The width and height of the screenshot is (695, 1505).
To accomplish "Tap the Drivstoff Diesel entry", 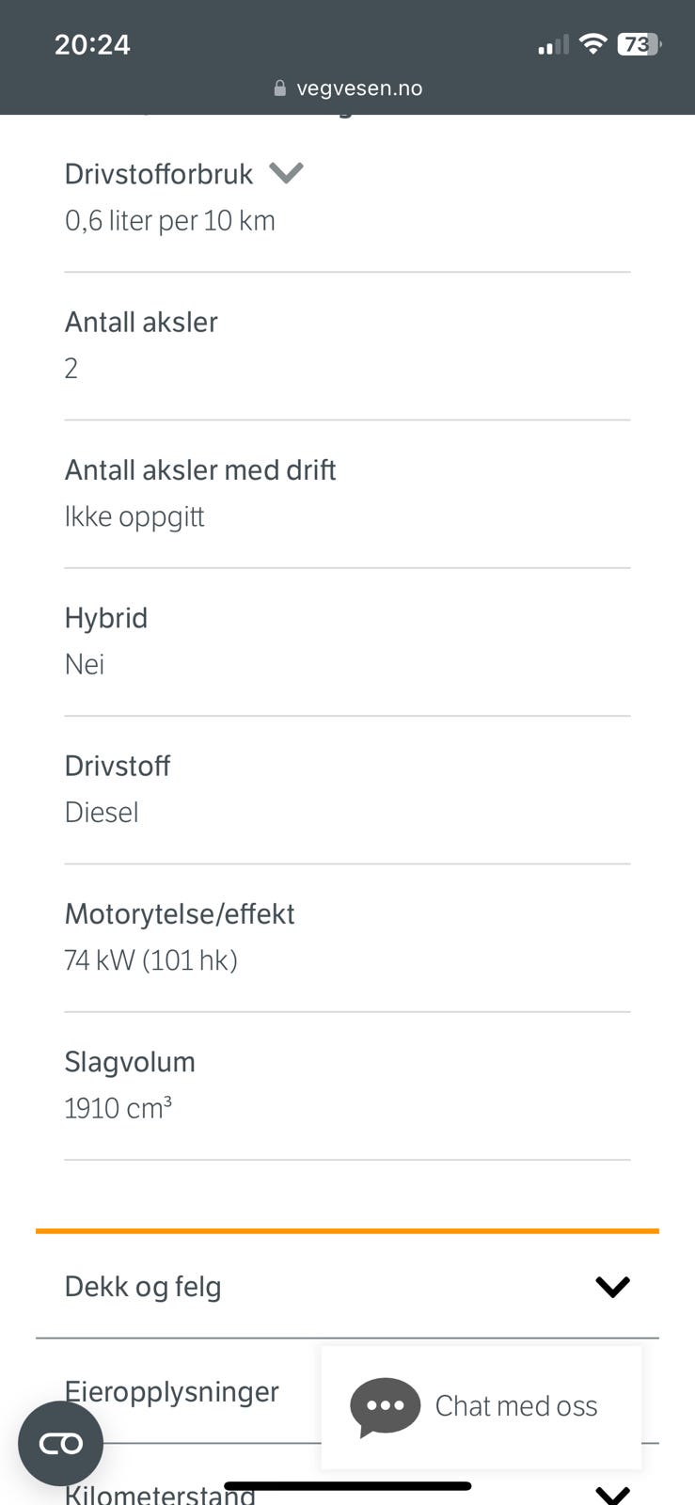I will coord(347,790).
